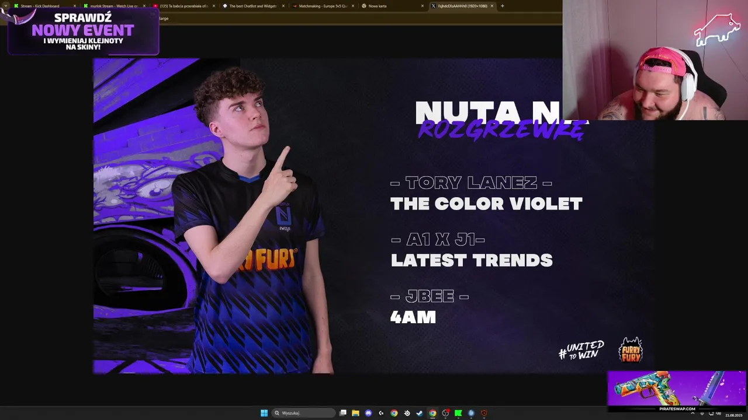Switch to The best ChatBot and Widgets tab
Screen dimensions: 748x420
tap(253, 6)
